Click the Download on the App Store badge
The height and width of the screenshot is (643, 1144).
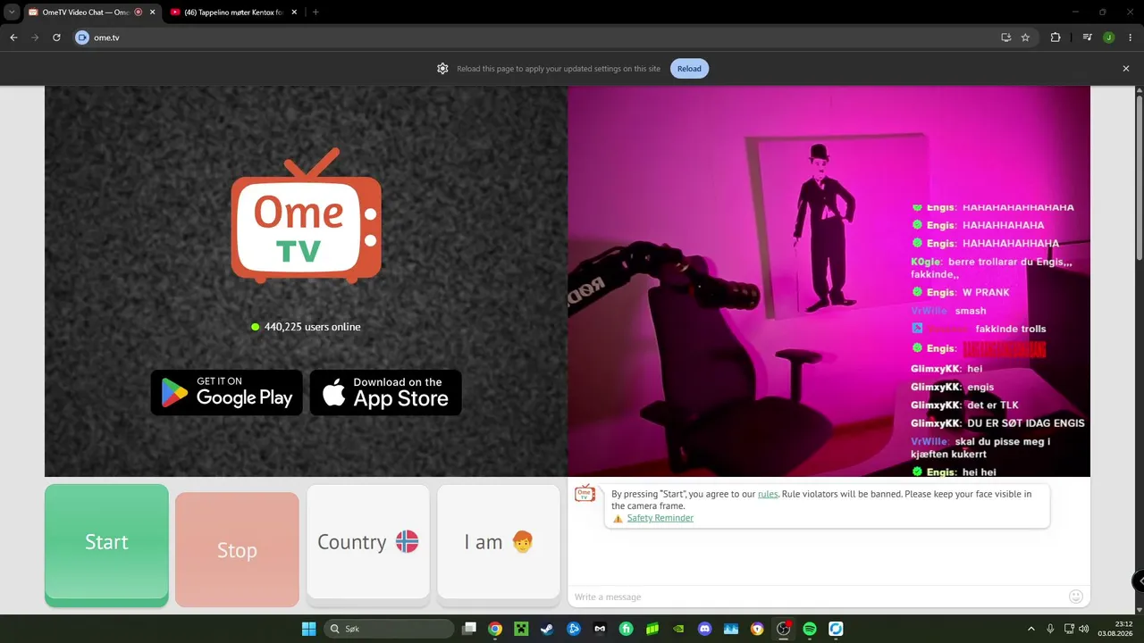(x=386, y=392)
